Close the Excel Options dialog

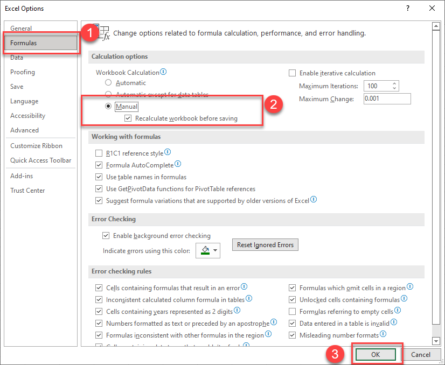tap(432, 8)
